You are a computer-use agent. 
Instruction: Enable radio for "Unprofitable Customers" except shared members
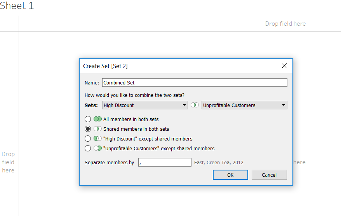[x=88, y=148]
